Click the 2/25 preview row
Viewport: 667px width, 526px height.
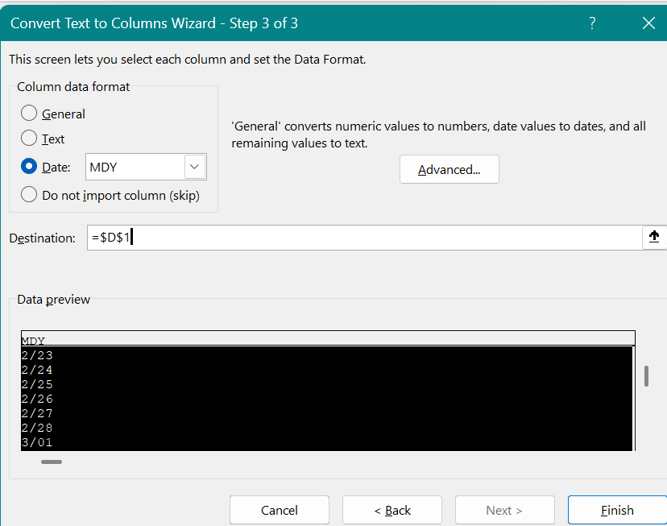click(x=327, y=383)
